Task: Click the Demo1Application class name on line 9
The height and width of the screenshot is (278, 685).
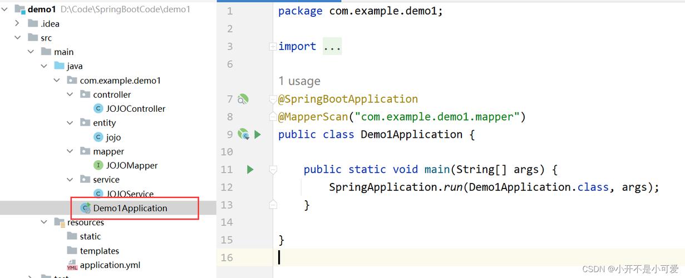Action: pos(412,135)
